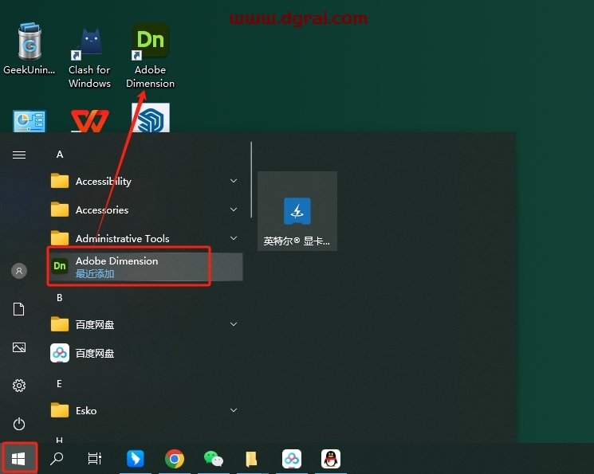Open Power options in Start menu

19,424
